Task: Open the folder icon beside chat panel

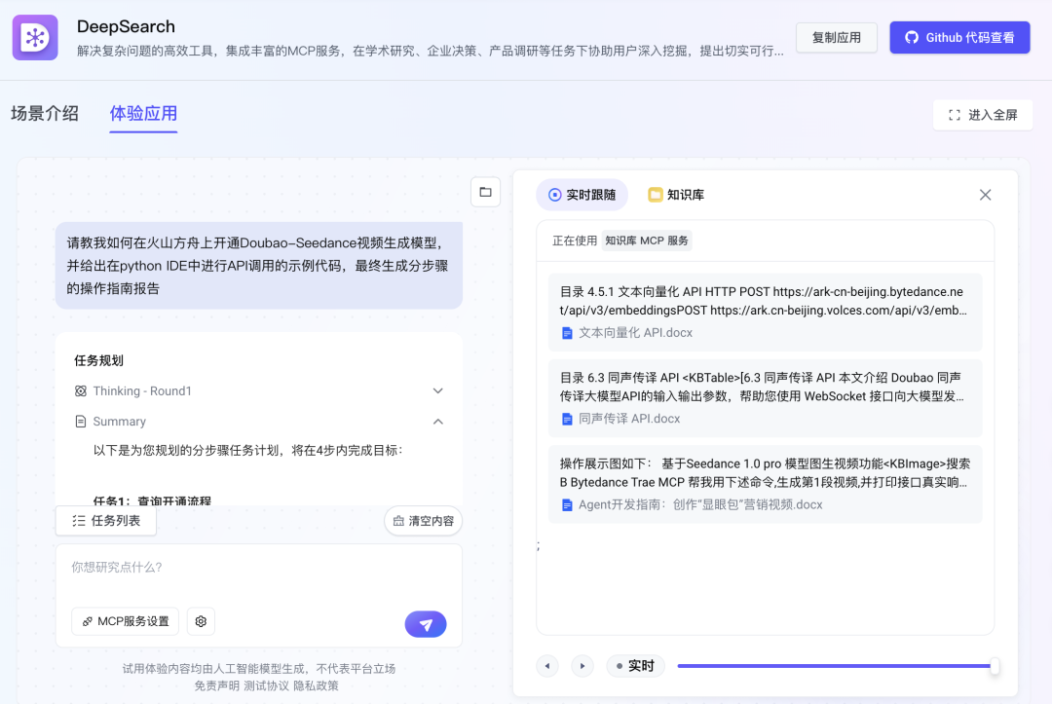Action: click(x=486, y=193)
